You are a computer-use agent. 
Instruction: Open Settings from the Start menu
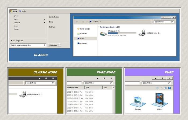pyautogui.click(x=52, y=27)
